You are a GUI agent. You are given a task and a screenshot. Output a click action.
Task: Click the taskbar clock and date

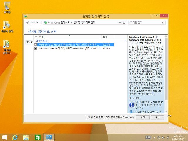[x=178, y=137]
